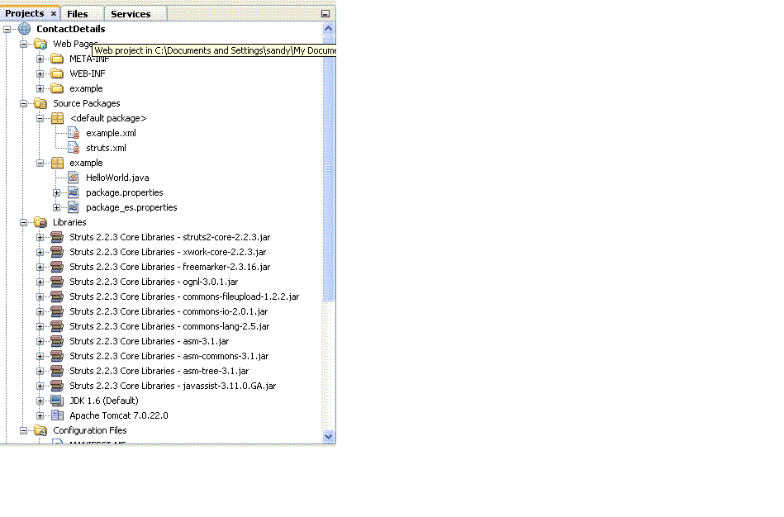Click the scrollbar down arrow
Viewport: 784px width, 517px height.
click(x=328, y=437)
